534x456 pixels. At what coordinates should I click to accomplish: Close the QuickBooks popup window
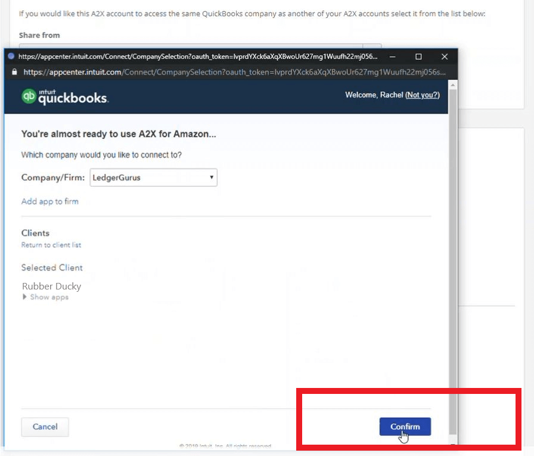tap(445, 57)
